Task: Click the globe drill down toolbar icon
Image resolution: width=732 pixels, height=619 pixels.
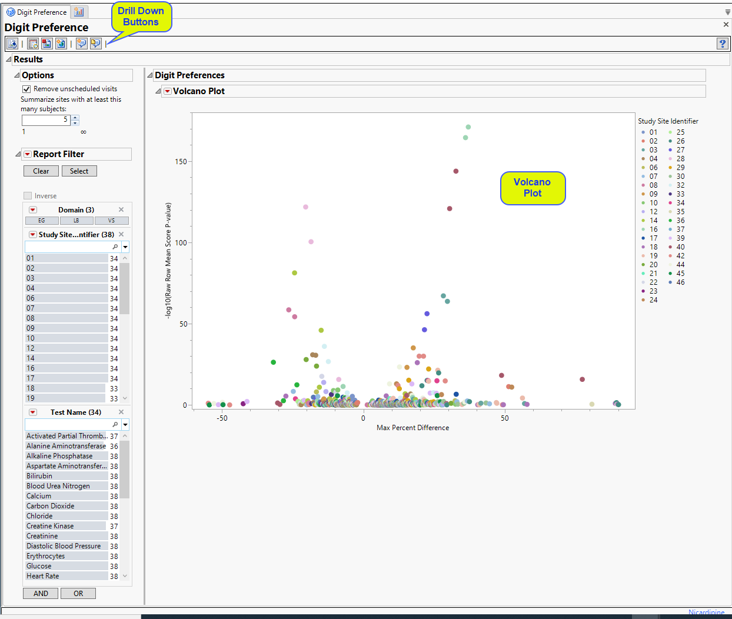Action: [x=61, y=44]
